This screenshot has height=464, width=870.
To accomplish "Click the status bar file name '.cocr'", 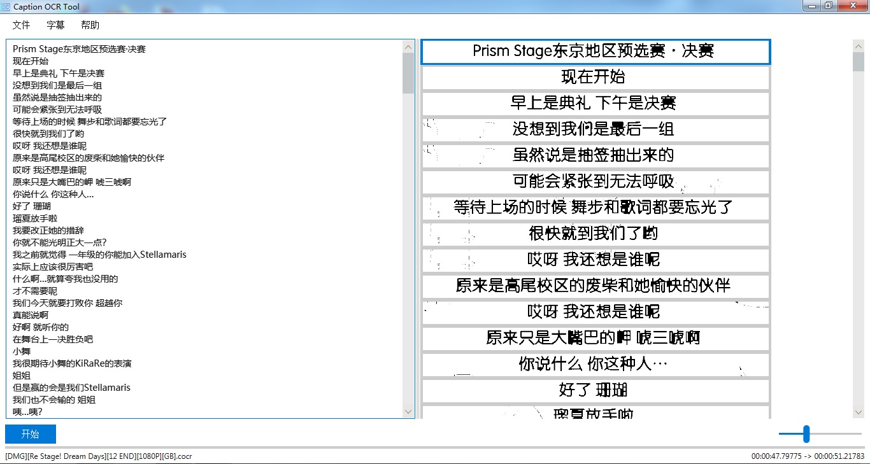I will click(x=99, y=456).
